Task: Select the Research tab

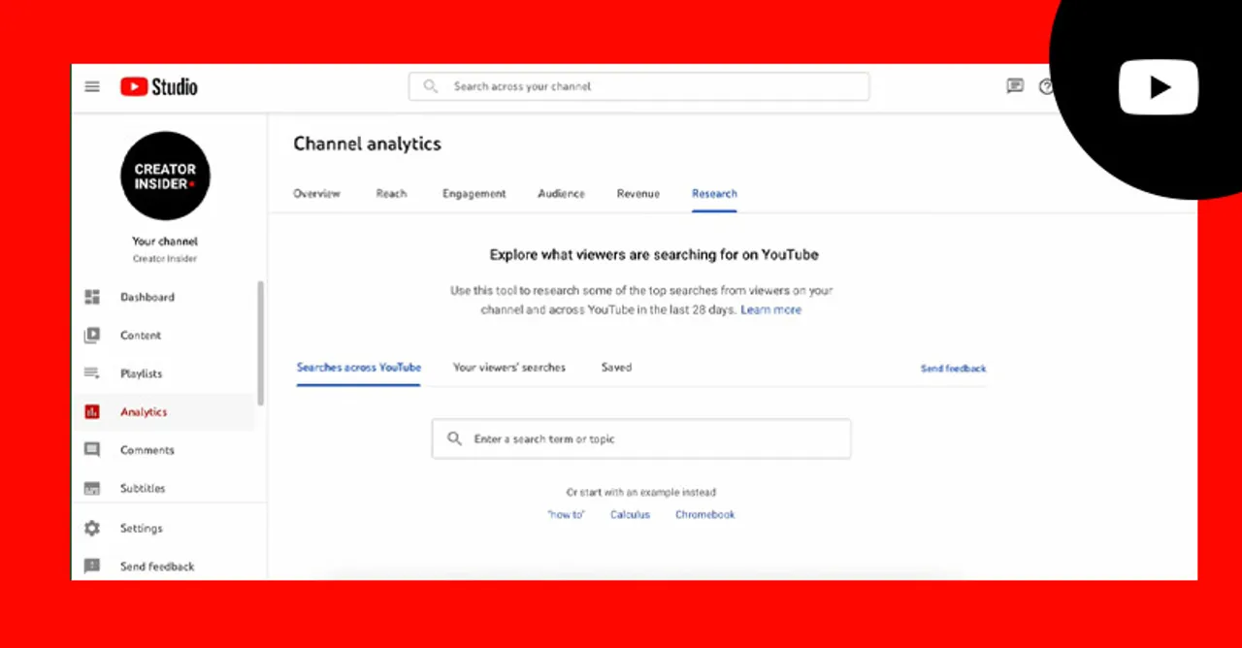Action: tap(714, 194)
